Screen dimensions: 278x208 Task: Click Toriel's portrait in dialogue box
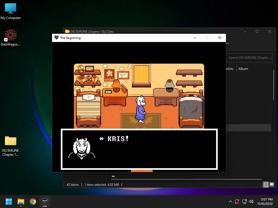coord(82,149)
